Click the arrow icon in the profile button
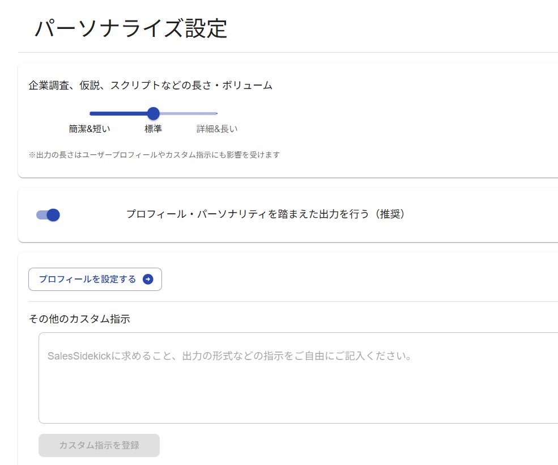This screenshot has height=465, width=558. pos(148,279)
